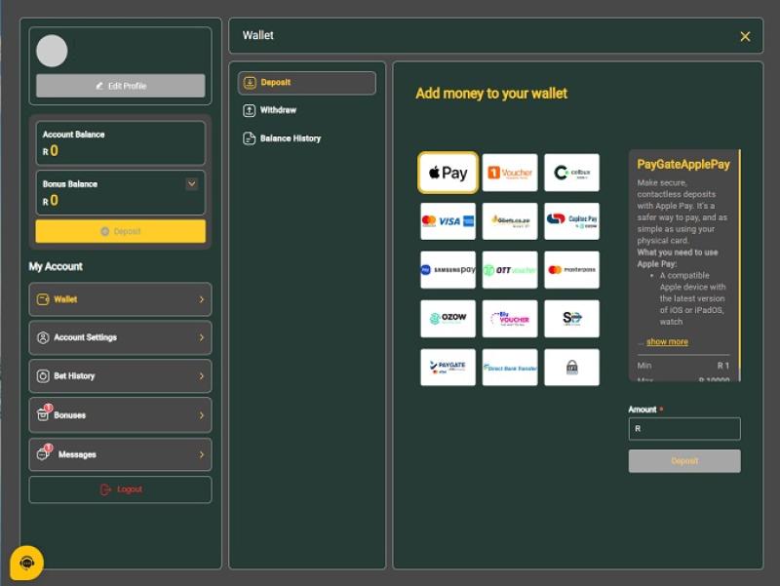780x586 pixels.
Task: Open live chat support headset icon
Action: (x=27, y=563)
